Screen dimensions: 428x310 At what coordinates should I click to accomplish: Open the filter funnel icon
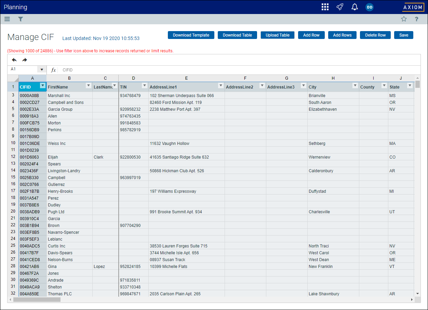(21, 19)
